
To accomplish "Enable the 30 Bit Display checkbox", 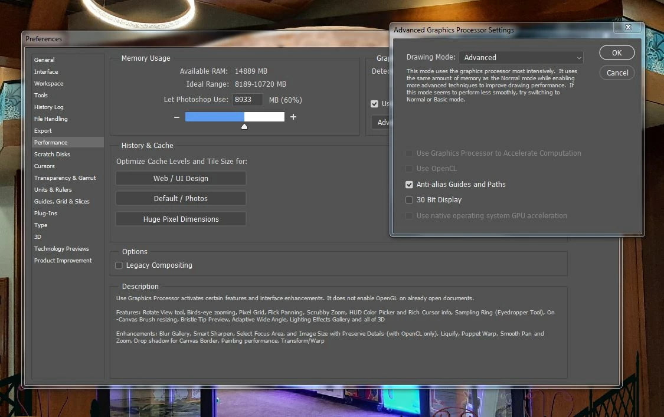I will [409, 200].
